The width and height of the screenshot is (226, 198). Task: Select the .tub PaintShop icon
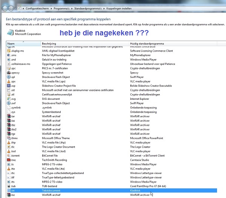[9, 186]
